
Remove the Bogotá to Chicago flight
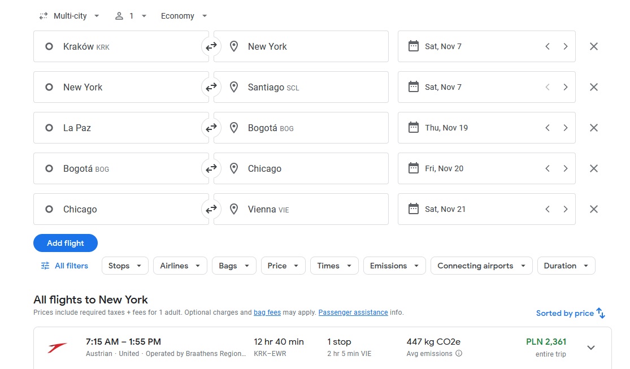pos(593,168)
